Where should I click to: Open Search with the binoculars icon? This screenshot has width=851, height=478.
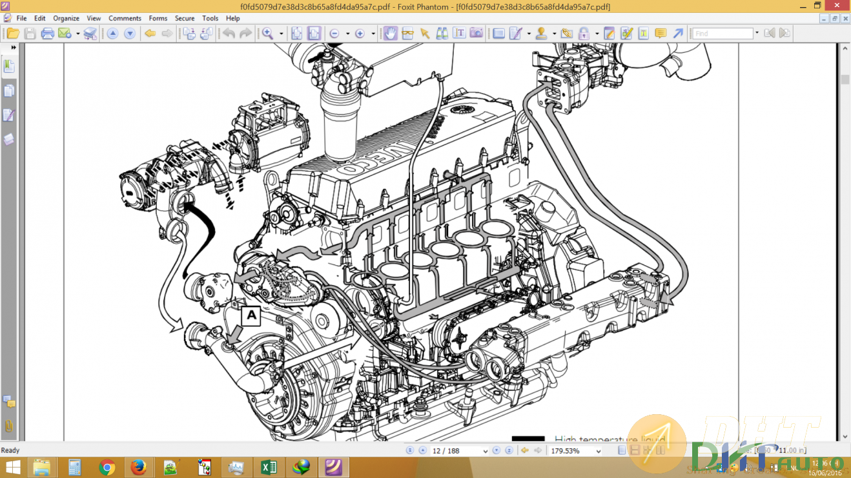pos(442,34)
